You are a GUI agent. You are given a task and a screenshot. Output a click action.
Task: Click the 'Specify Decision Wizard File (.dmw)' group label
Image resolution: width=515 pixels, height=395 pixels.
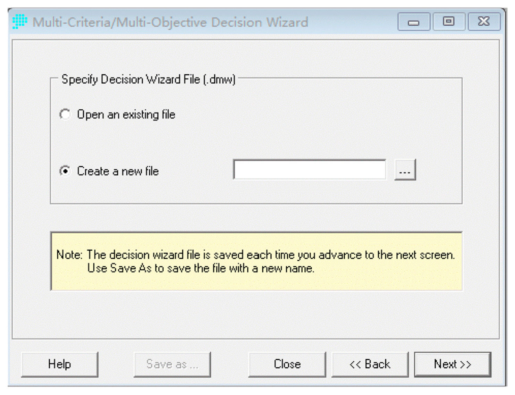[x=149, y=79]
